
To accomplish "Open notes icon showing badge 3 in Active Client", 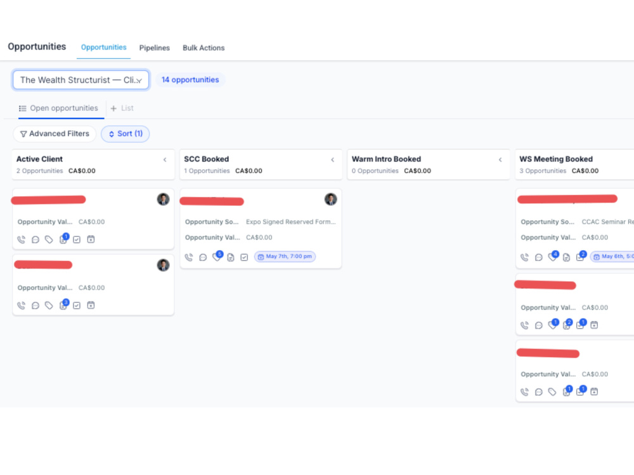I will pyautogui.click(x=63, y=305).
